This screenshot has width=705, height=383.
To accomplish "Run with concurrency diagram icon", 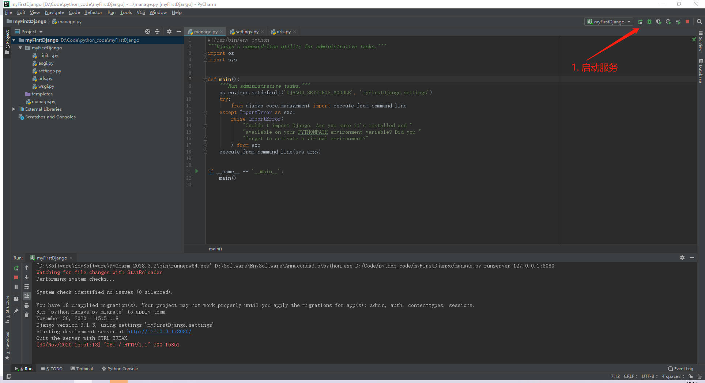I will pos(678,22).
